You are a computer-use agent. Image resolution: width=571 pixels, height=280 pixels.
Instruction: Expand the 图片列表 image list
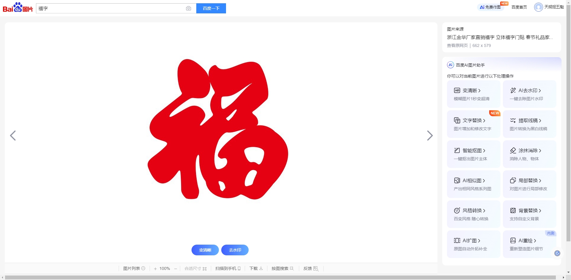point(134,268)
